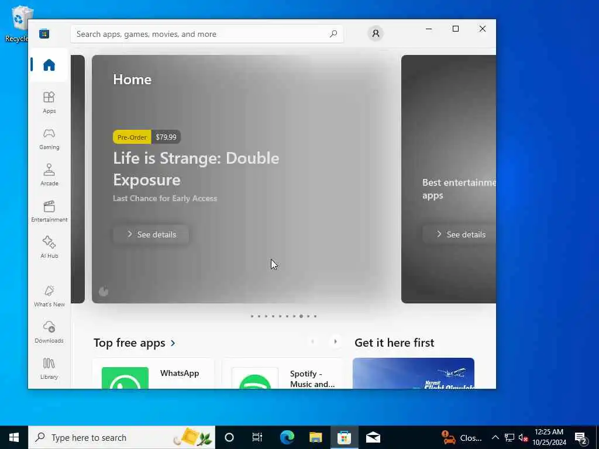See details for Best entertainment apps

click(x=459, y=234)
